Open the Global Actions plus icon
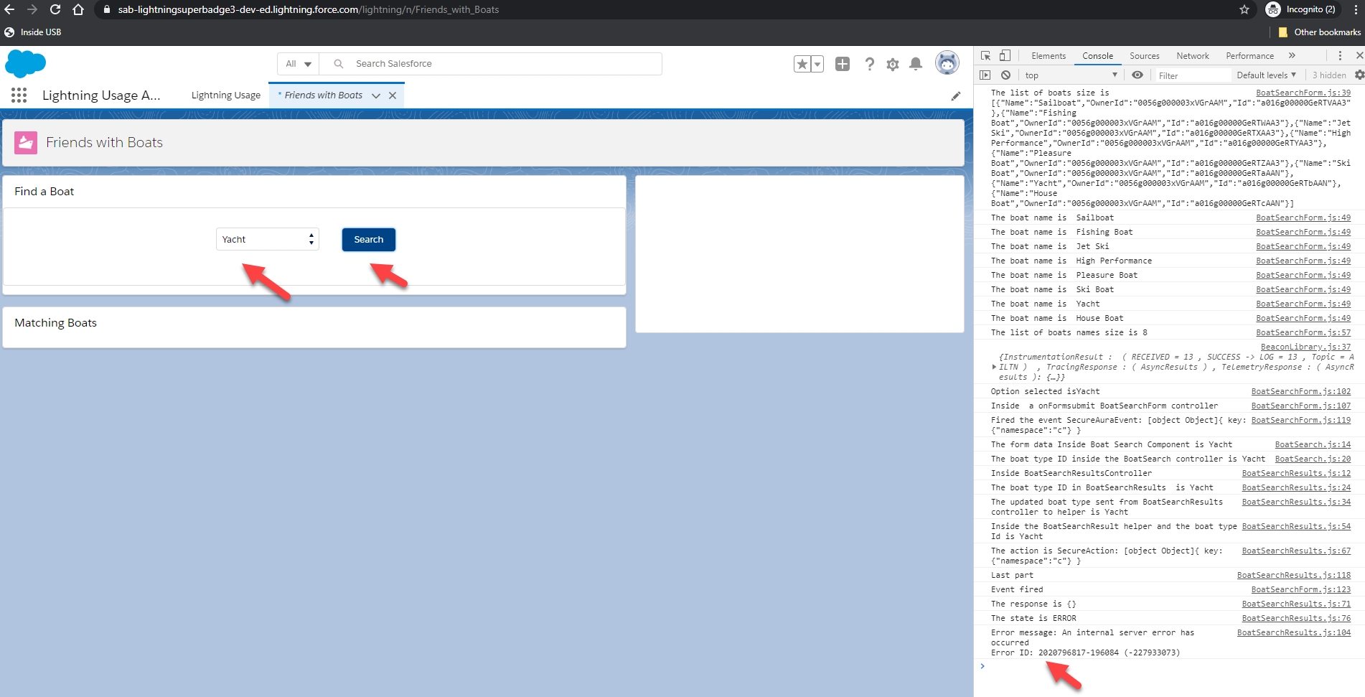 click(x=843, y=64)
